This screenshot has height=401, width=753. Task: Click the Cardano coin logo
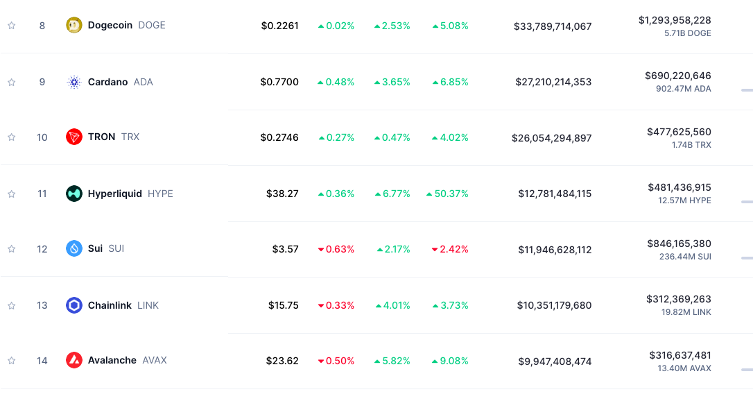coord(74,82)
